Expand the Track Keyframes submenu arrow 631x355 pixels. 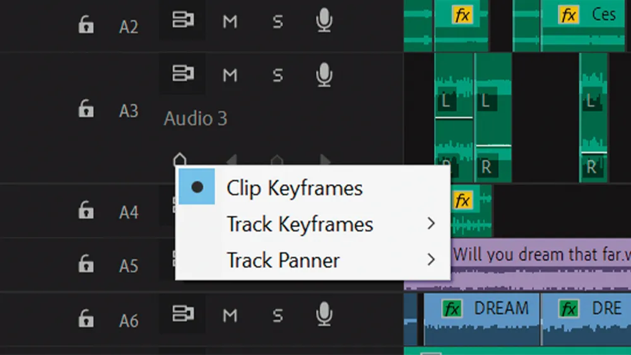point(431,224)
